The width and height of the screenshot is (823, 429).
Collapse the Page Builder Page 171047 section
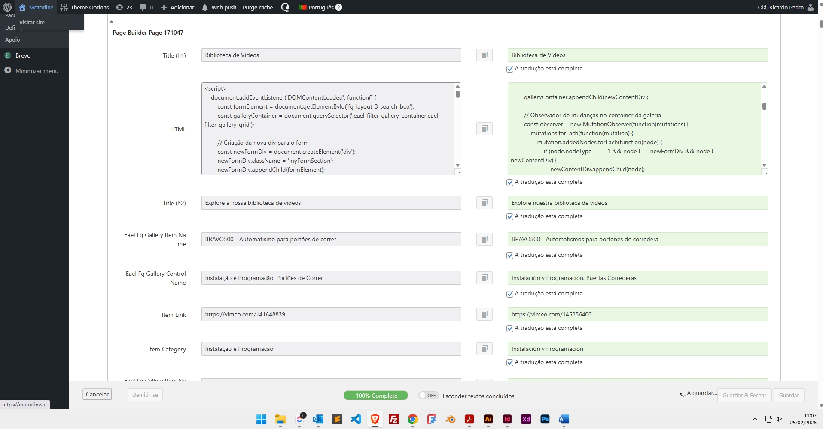click(x=111, y=21)
